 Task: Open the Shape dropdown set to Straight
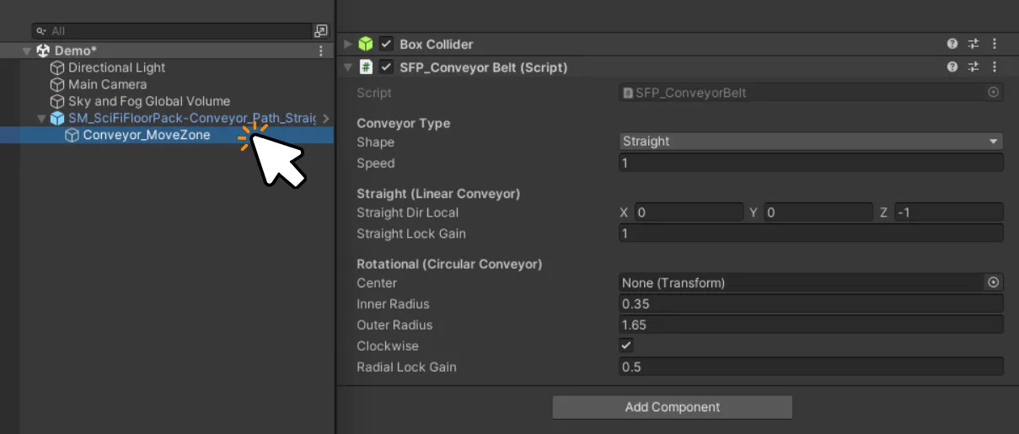coord(811,142)
